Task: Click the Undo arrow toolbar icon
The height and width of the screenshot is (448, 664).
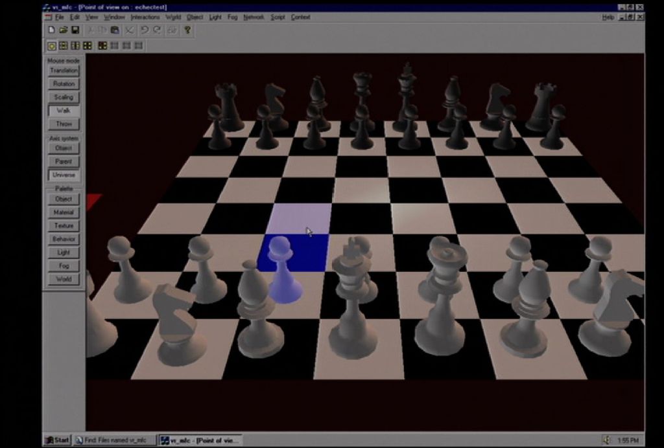Action: click(x=145, y=30)
